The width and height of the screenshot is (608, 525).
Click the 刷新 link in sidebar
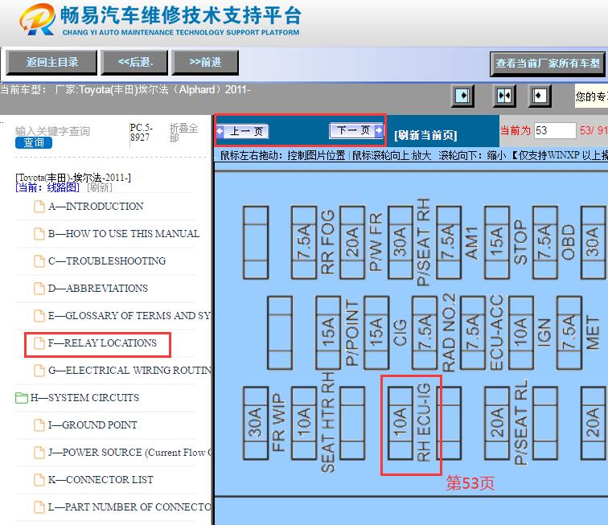click(x=100, y=187)
